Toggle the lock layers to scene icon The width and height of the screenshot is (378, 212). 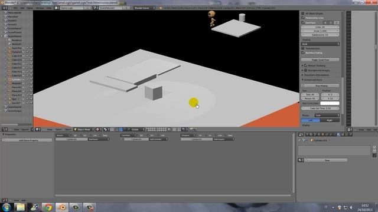170,130
